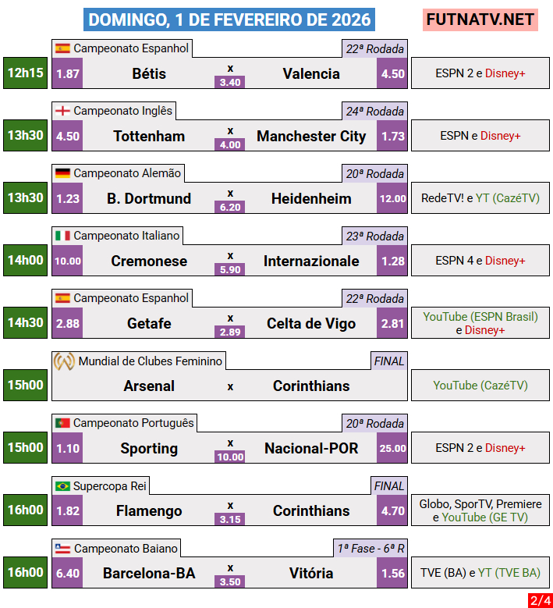The width and height of the screenshot is (553, 608).
Task: Click the date header banner
Action: pyautogui.click(x=229, y=20)
